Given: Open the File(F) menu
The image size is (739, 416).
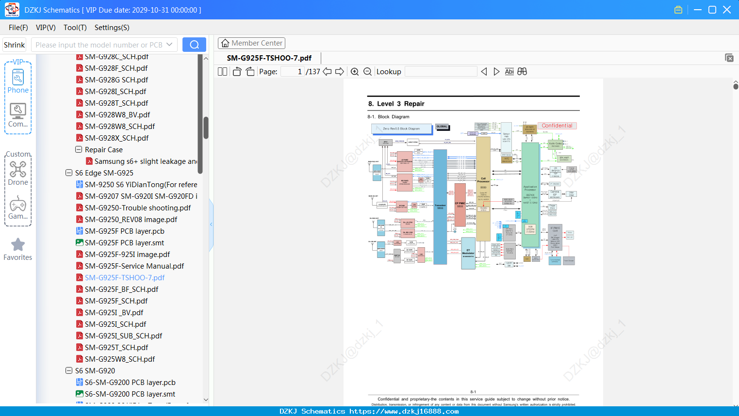Looking at the screenshot, I should 18,28.
